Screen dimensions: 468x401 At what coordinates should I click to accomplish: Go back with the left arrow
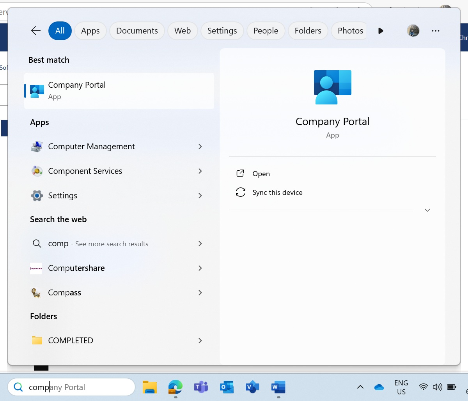[36, 31]
